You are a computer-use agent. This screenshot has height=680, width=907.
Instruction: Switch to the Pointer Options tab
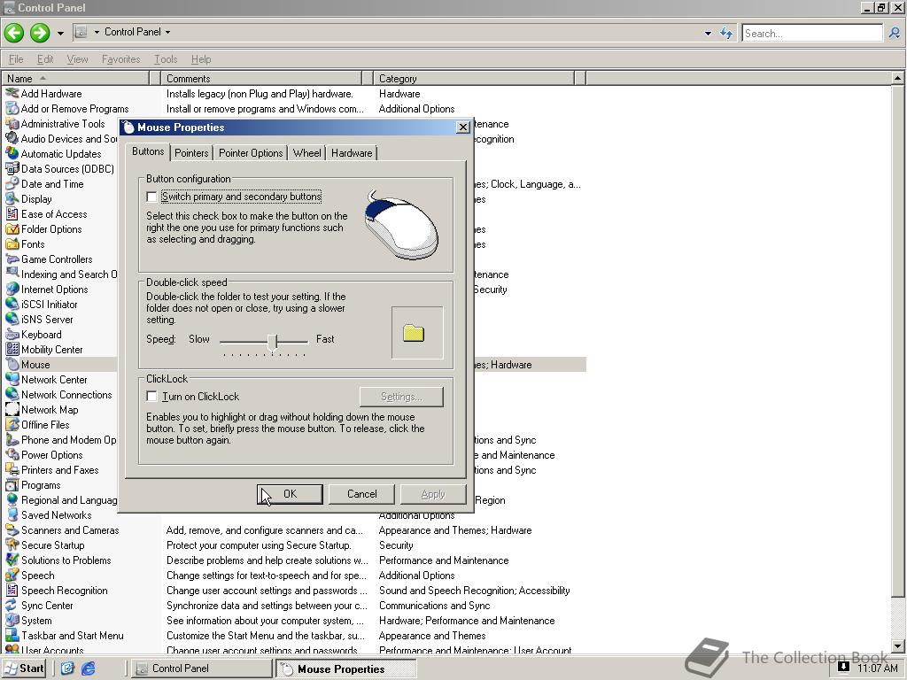[251, 152]
